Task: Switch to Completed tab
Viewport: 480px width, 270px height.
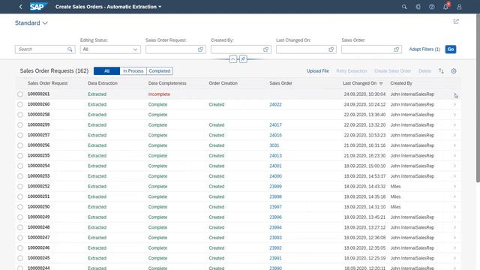Action: [160, 71]
